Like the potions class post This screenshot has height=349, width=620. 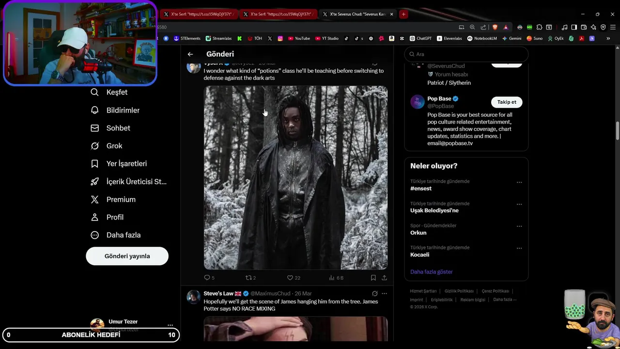[294, 278]
